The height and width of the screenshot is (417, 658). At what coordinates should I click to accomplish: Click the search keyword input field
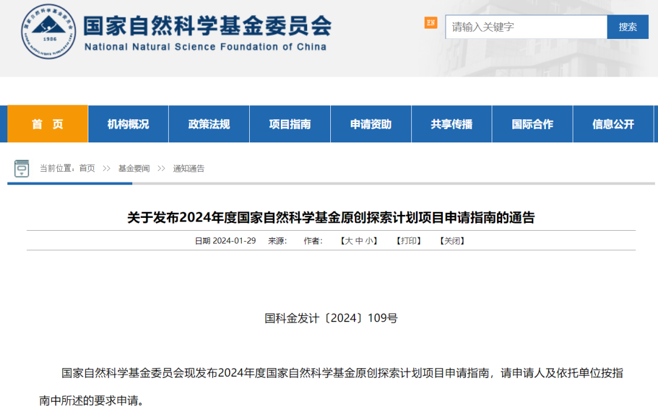(x=526, y=27)
